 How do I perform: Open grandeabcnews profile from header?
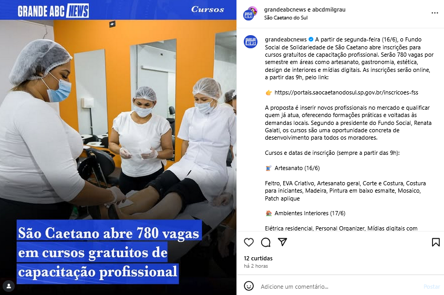pyautogui.click(x=285, y=9)
